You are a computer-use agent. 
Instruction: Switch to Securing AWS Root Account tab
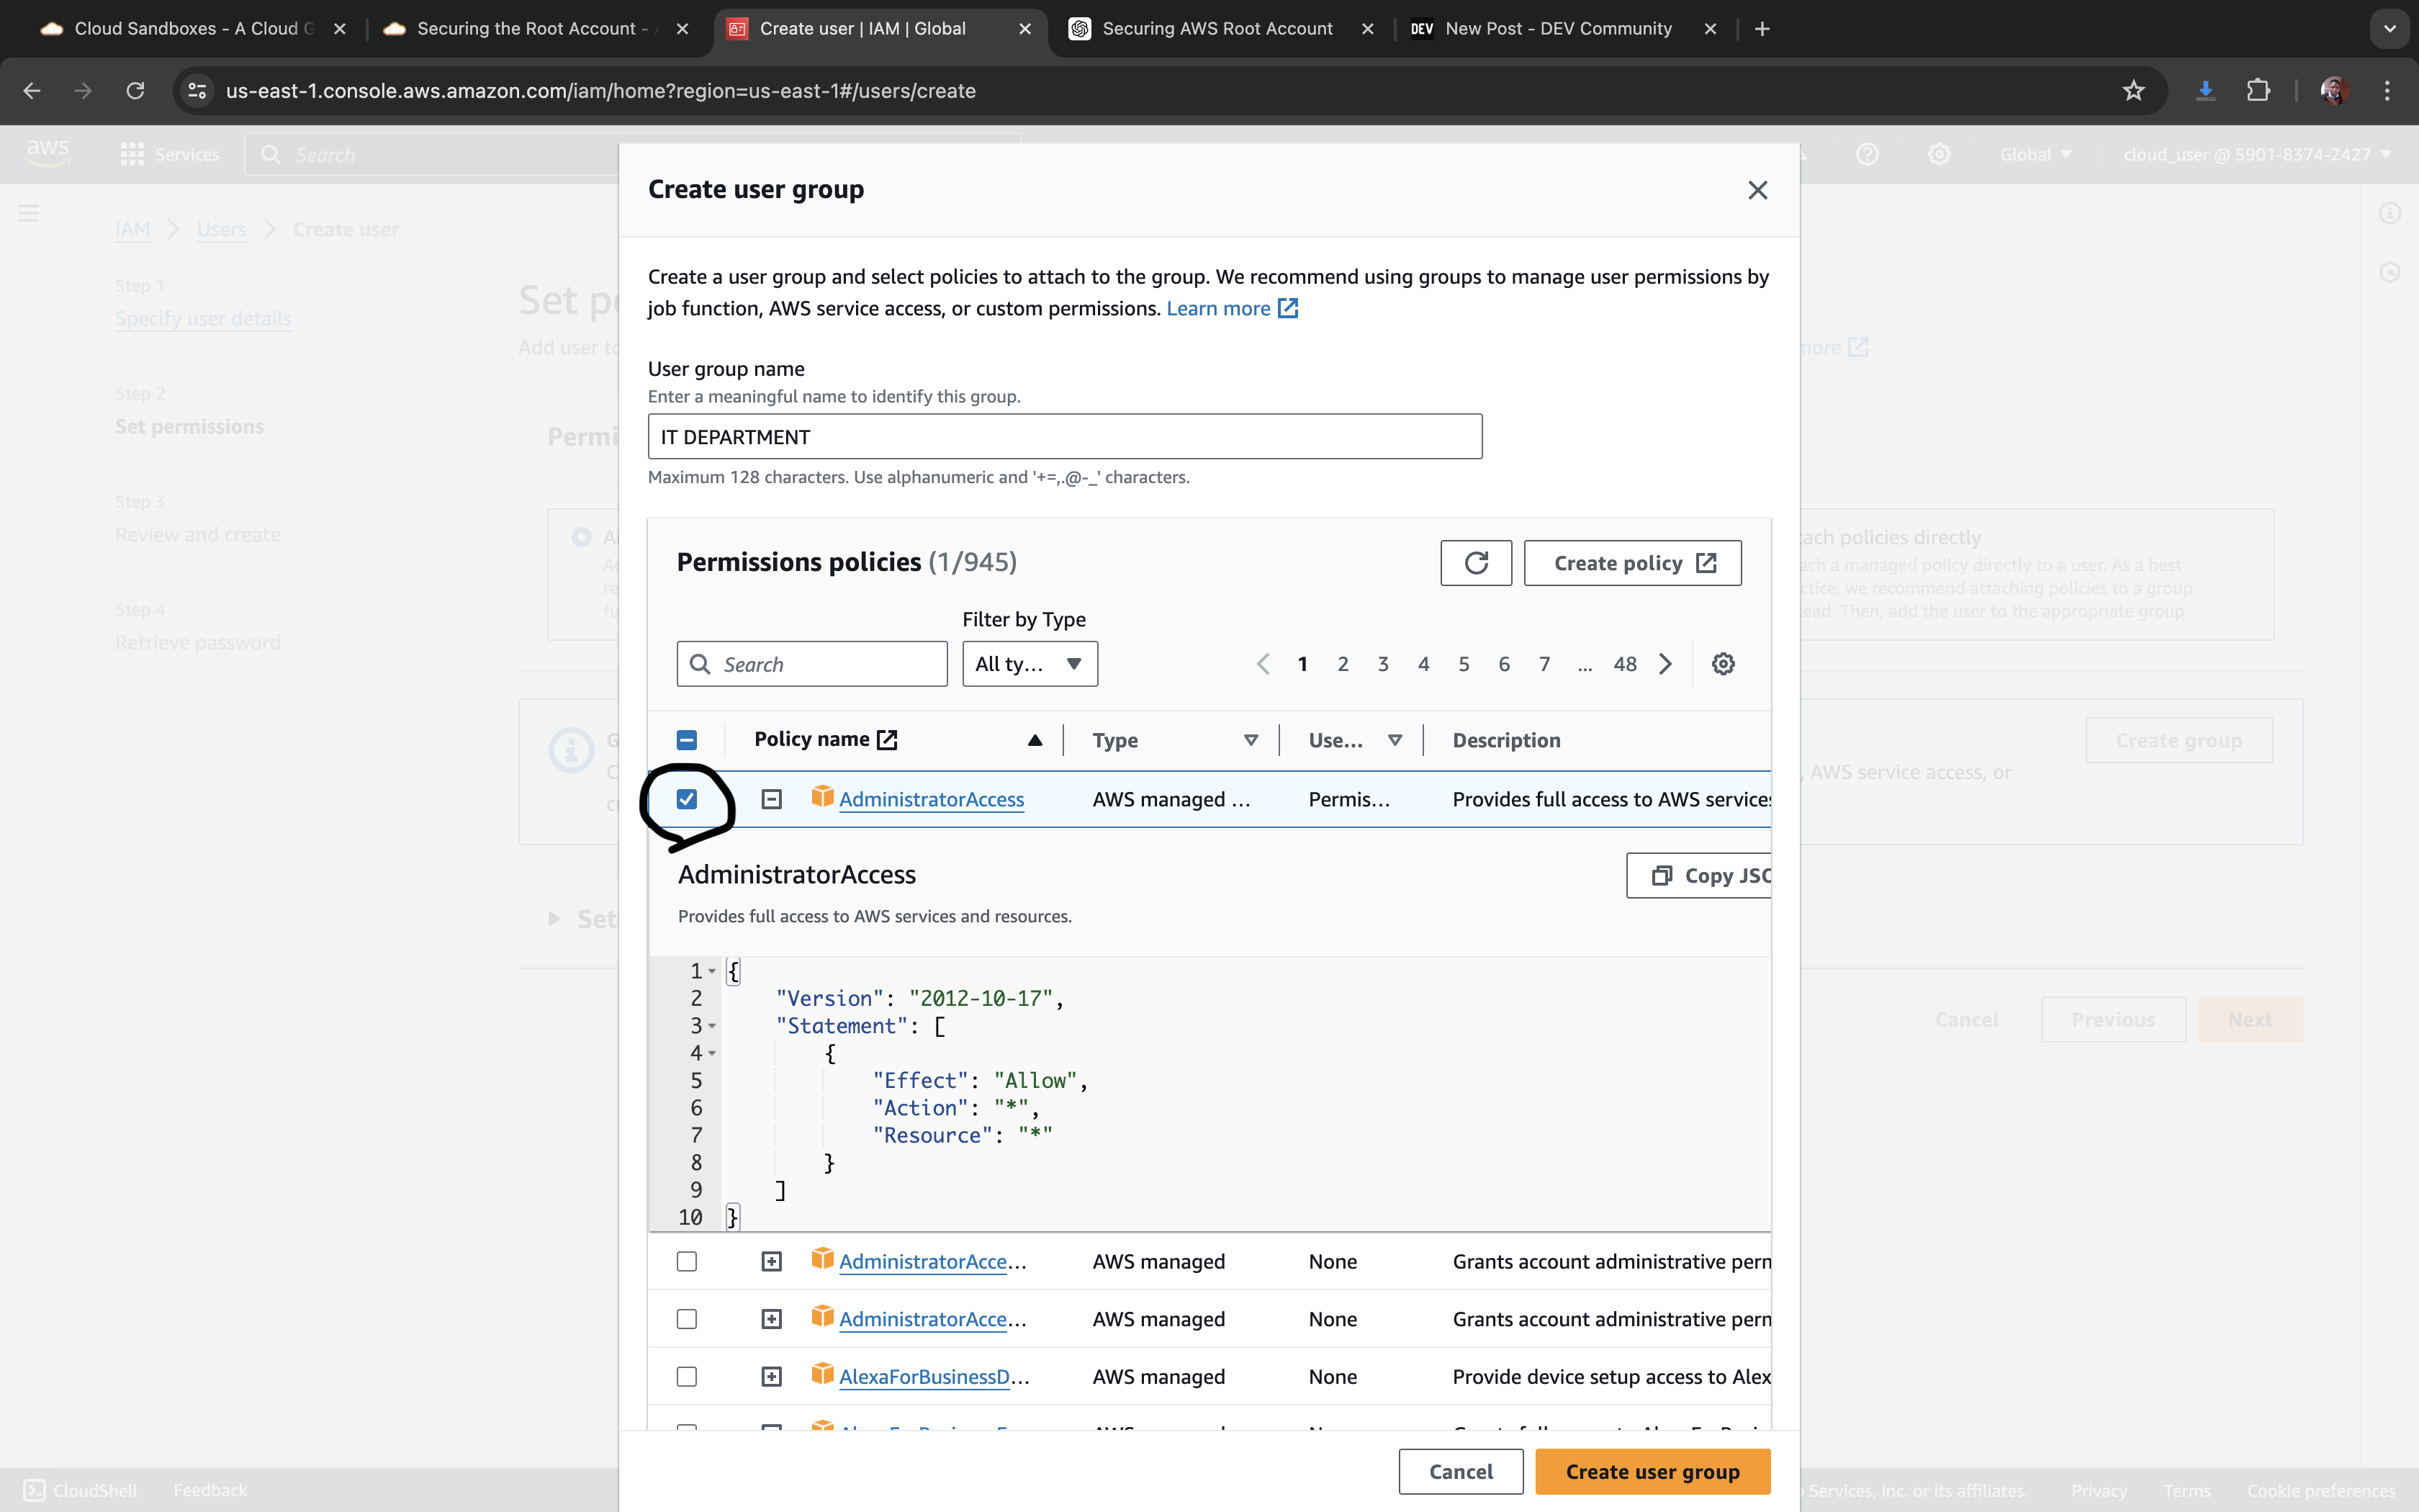[1217, 29]
